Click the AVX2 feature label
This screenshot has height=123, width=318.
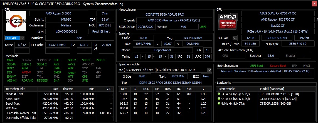point(72,64)
